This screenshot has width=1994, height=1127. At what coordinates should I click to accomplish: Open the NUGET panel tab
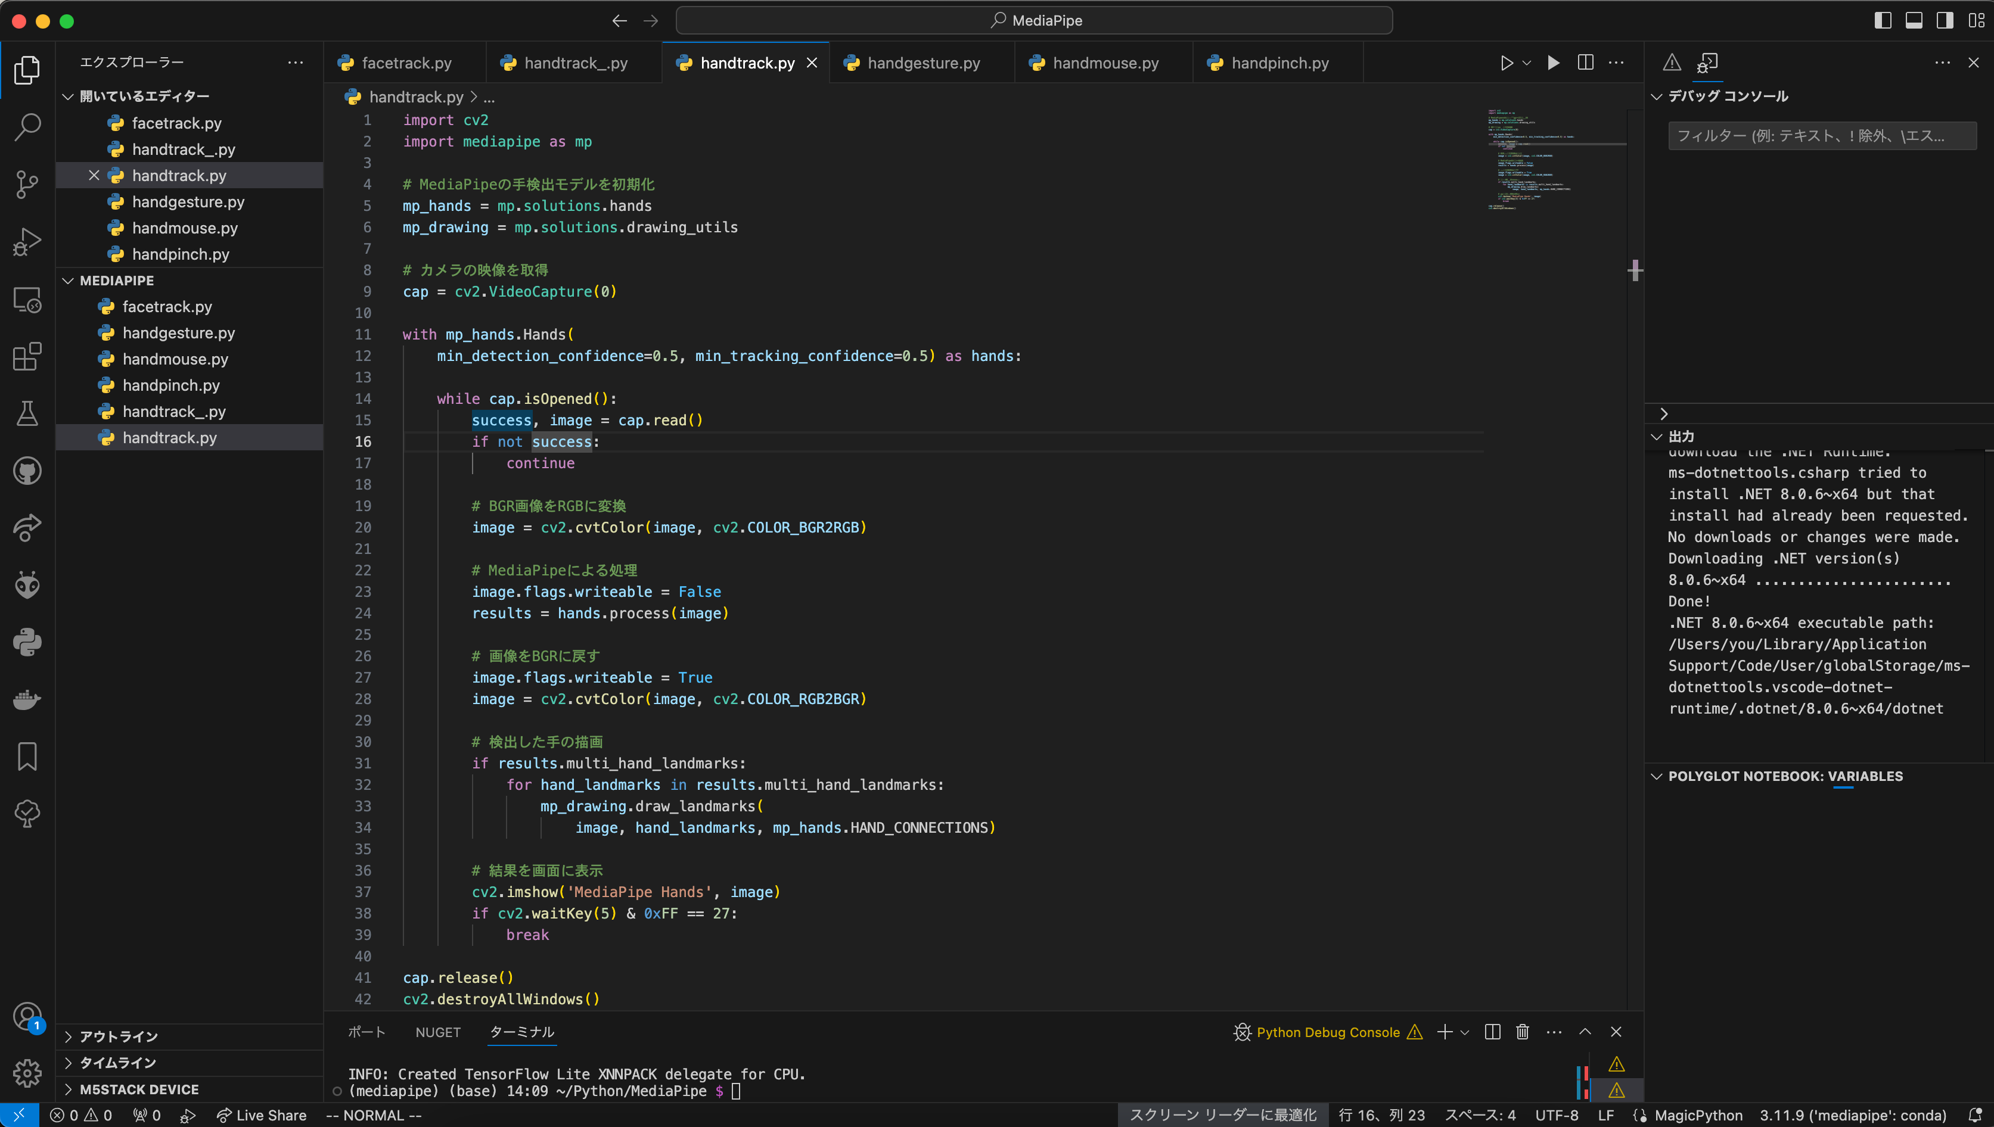click(438, 1031)
